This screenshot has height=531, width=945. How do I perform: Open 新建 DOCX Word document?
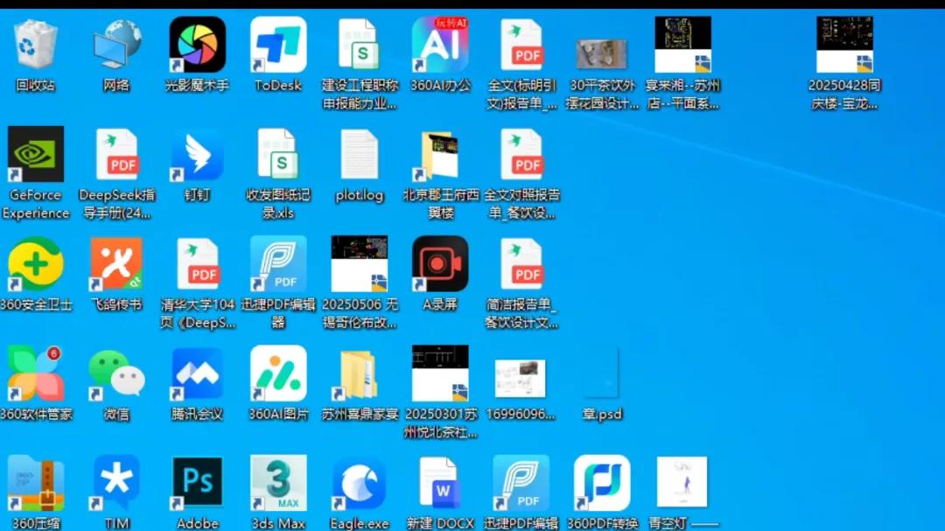pyautogui.click(x=440, y=483)
